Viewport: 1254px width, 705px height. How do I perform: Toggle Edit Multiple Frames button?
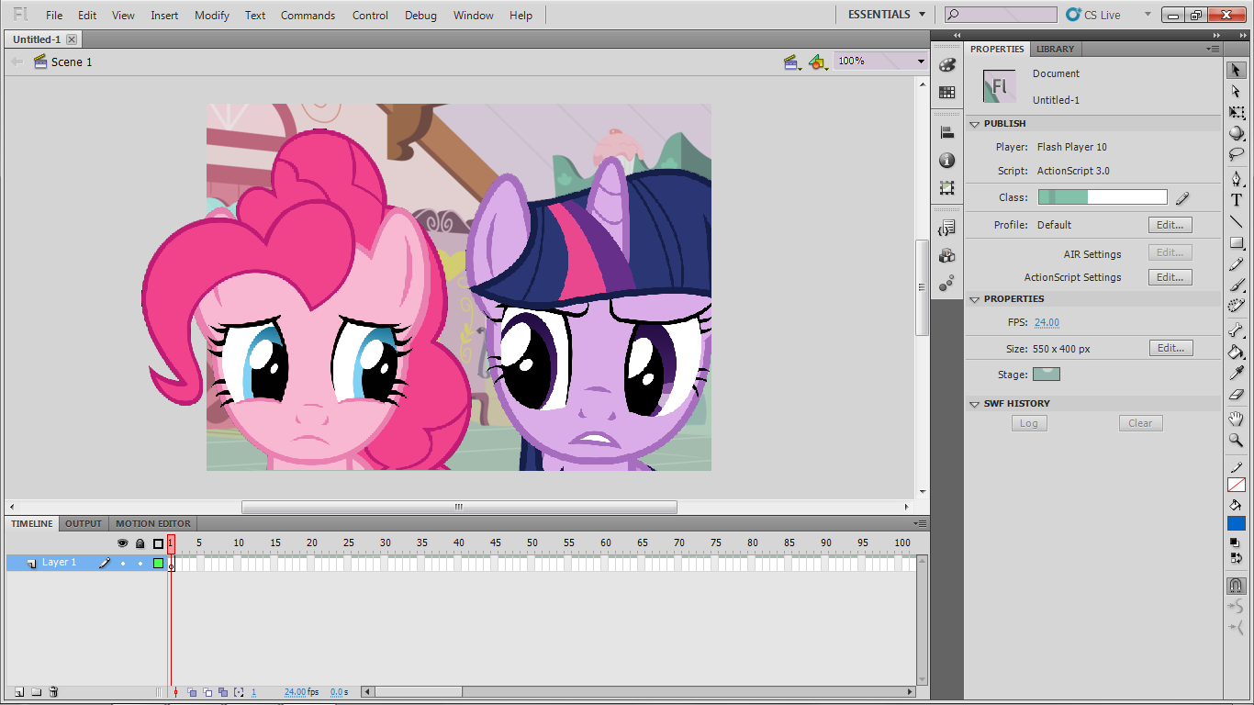(x=223, y=692)
